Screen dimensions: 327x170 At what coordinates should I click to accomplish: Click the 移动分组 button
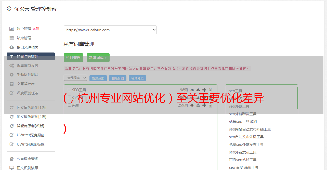(137, 78)
